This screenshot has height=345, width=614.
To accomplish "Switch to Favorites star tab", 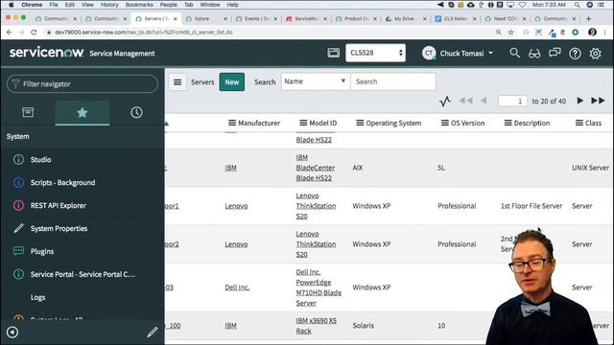I will 83,113.
